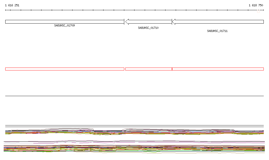Select the red box under SAOUHSC_01711
Screen dimensions: 269x160
pos(218,69)
